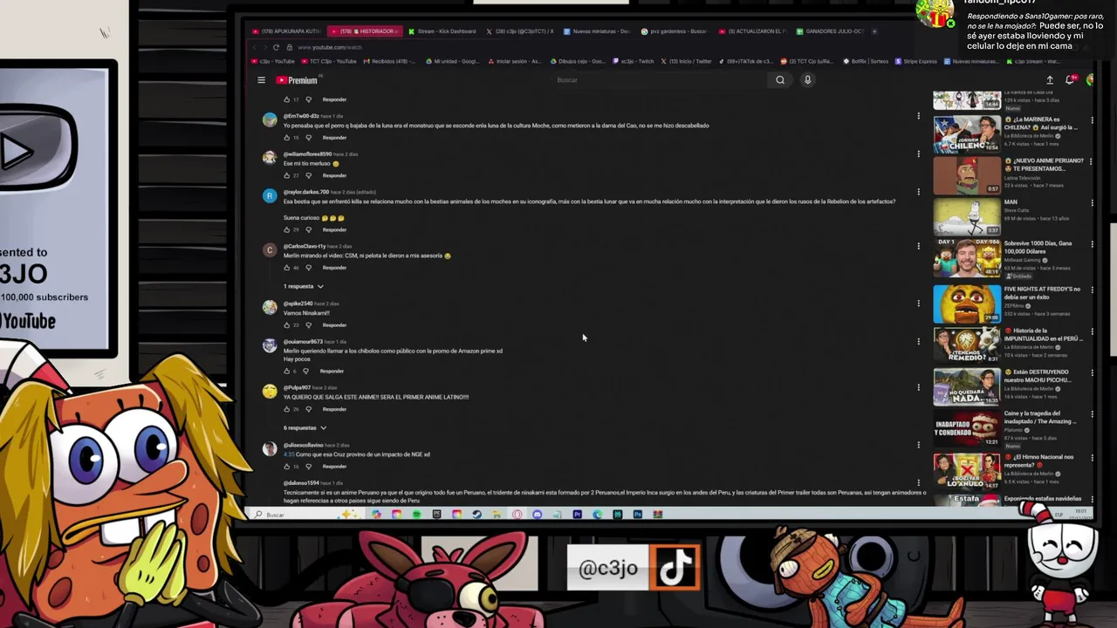Like the @EmTw00-d3z comment
The height and width of the screenshot is (628, 1117).
[286, 138]
